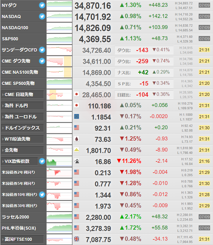213x245 pixels.
Task: Open the NASDAQ100 index label
Action: click(x=15, y=28)
